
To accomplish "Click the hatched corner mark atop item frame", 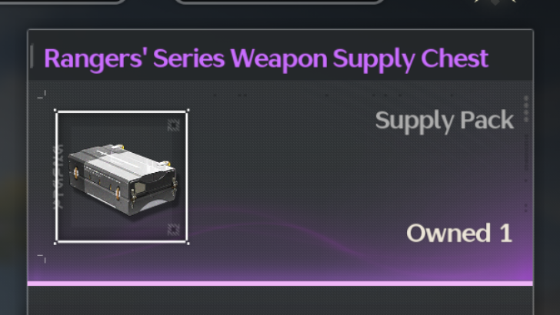I will point(174,125).
